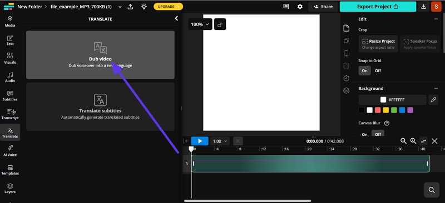This screenshot has width=445, height=203.
Task: Click the Kapwing logo icon
Action: coord(9,7)
